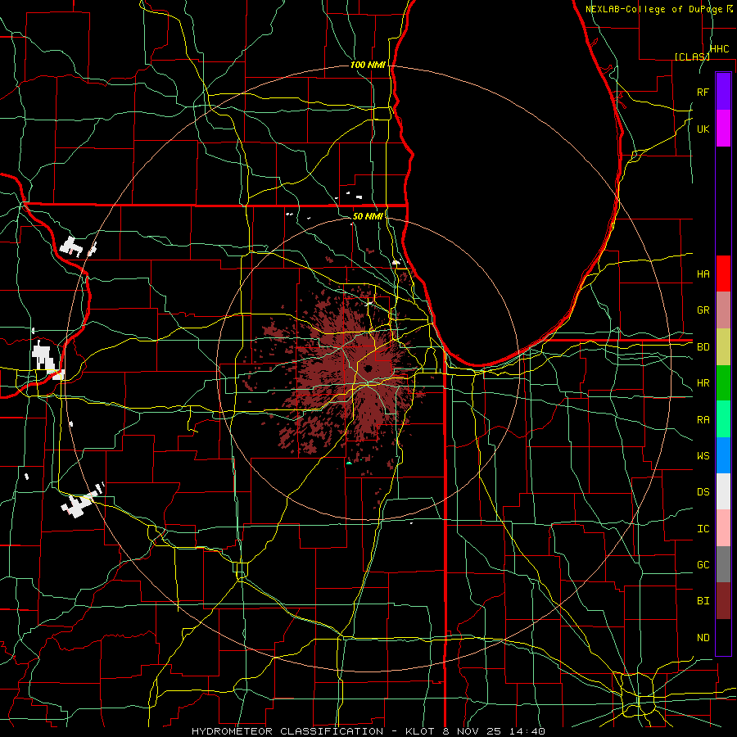The width and height of the screenshot is (737, 737).
Task: Click the HR legend label
Action: pos(703,383)
